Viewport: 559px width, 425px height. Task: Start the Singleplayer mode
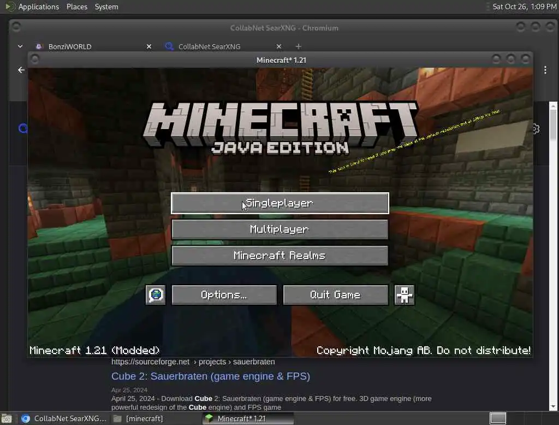pyautogui.click(x=280, y=203)
